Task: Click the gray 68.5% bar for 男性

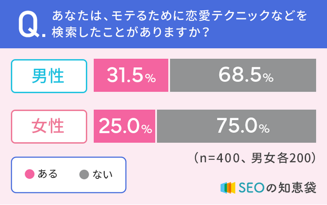Action: pos(243,76)
